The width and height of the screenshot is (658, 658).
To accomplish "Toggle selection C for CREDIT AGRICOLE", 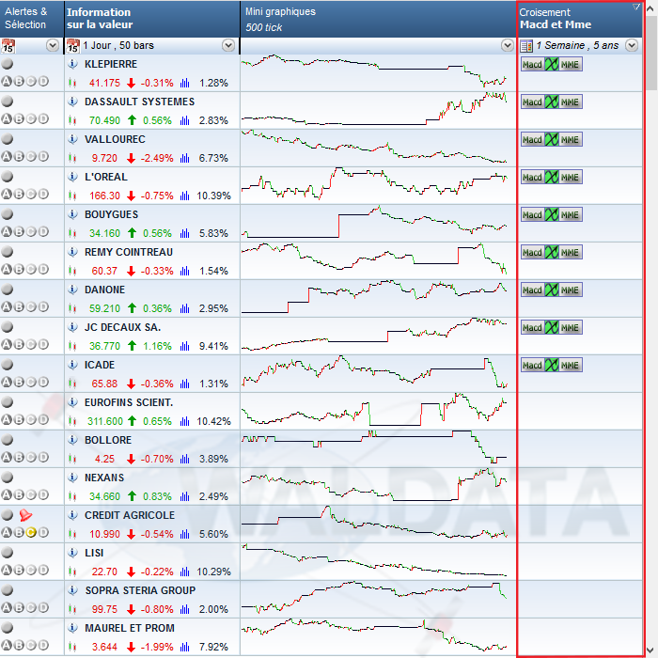I will (31, 533).
